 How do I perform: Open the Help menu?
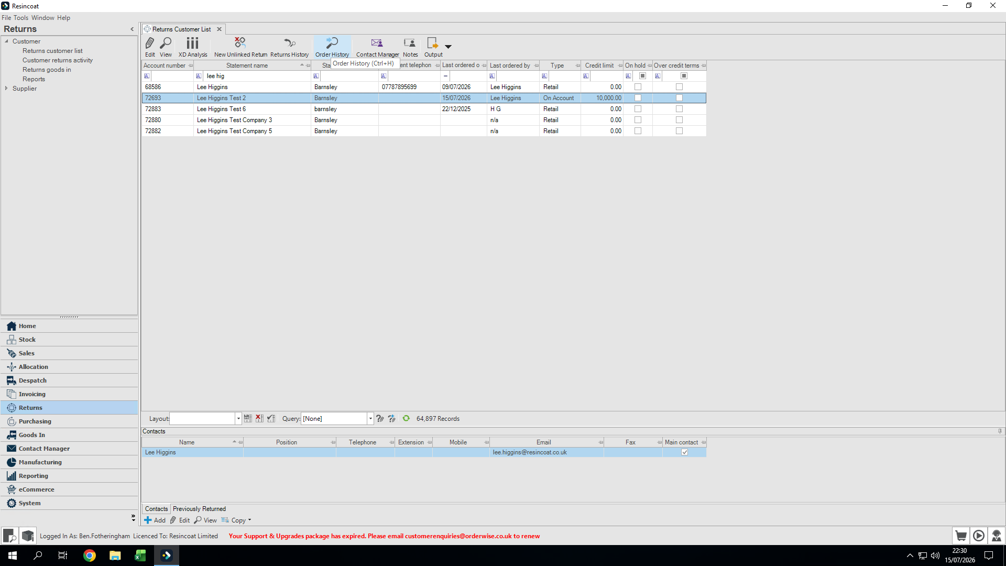(63, 18)
